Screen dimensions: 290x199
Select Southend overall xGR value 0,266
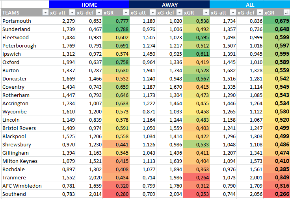(277, 194)
